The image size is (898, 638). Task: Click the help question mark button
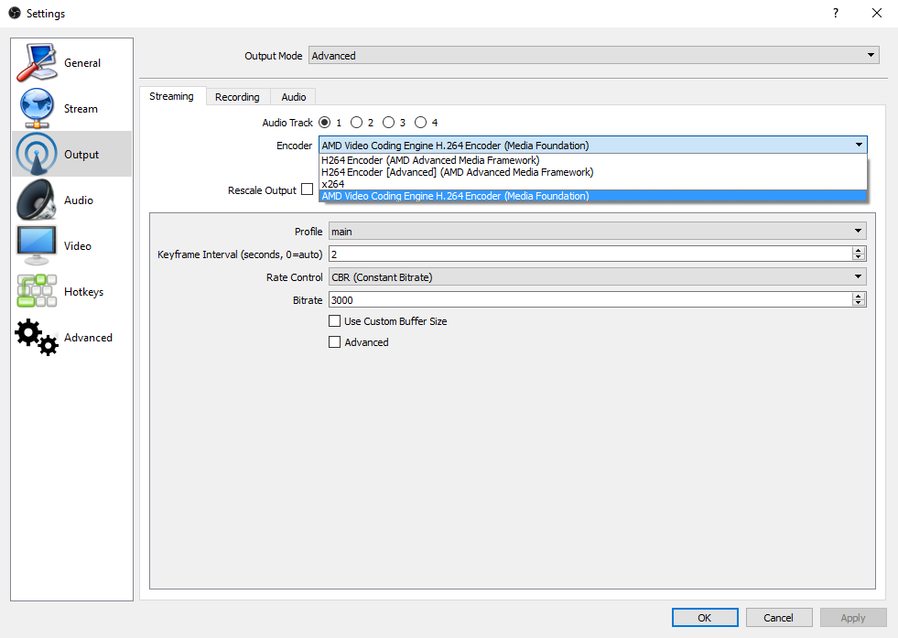point(836,13)
